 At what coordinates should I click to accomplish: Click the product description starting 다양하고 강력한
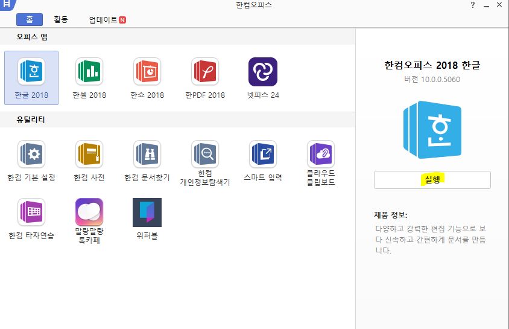431,240
